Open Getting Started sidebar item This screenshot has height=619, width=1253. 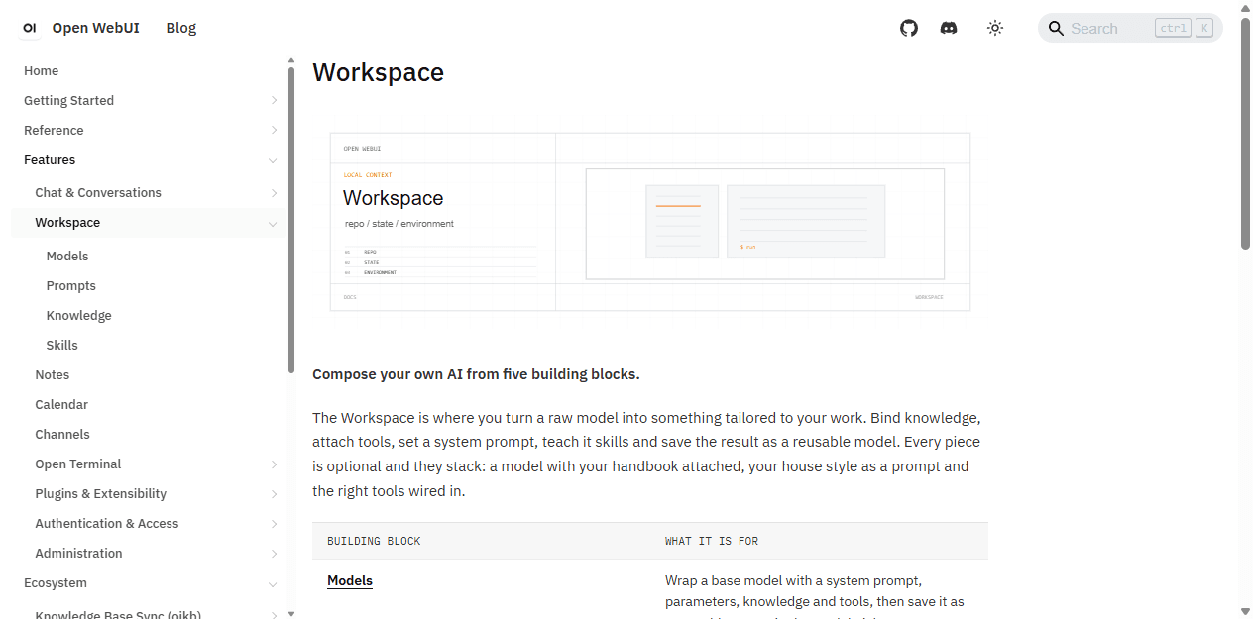coord(68,101)
